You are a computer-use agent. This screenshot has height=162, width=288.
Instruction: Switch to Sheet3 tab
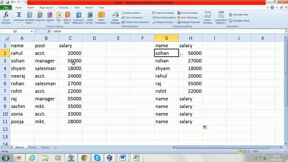pyautogui.click(x=45, y=147)
